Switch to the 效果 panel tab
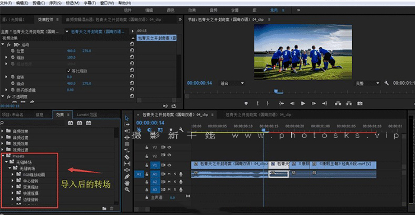Viewport: 415px width, 215px height. click(60, 114)
